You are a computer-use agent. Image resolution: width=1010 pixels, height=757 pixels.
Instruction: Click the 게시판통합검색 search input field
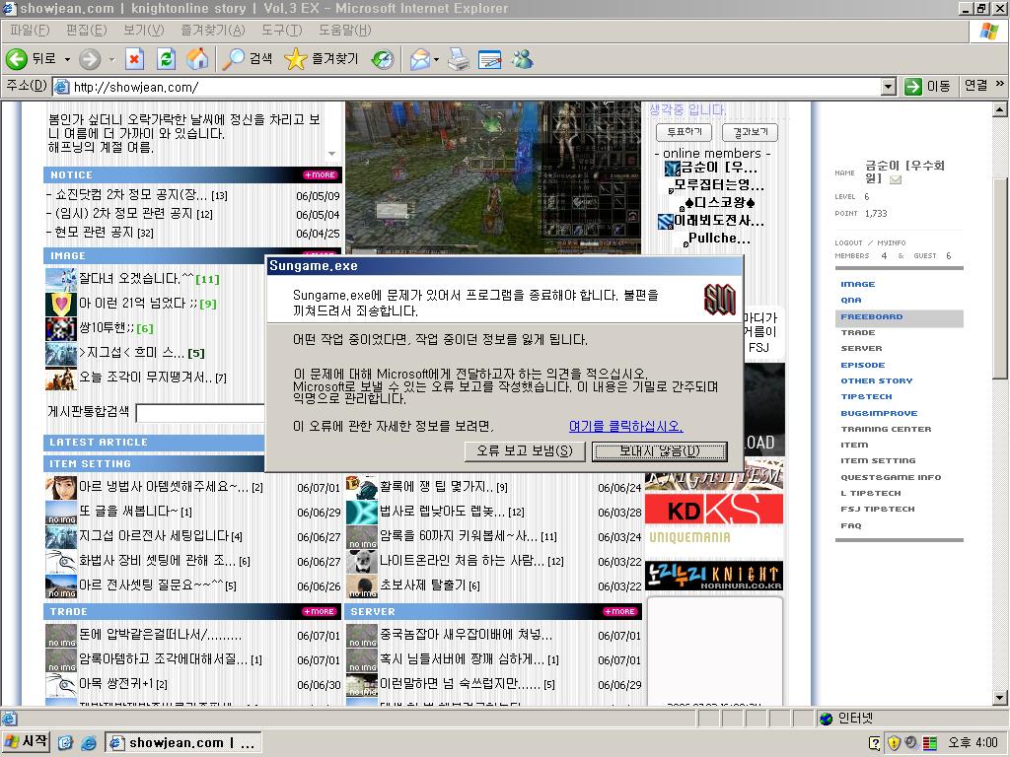click(200, 413)
